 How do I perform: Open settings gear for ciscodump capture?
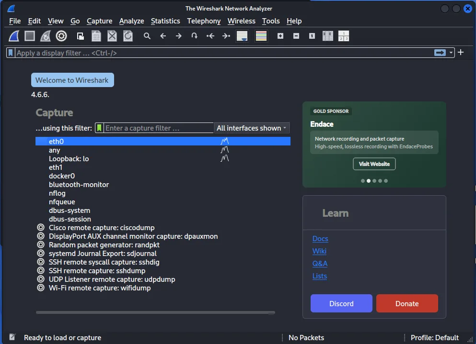coord(41,227)
